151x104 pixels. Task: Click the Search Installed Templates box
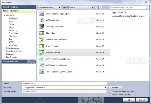coord(129,8)
